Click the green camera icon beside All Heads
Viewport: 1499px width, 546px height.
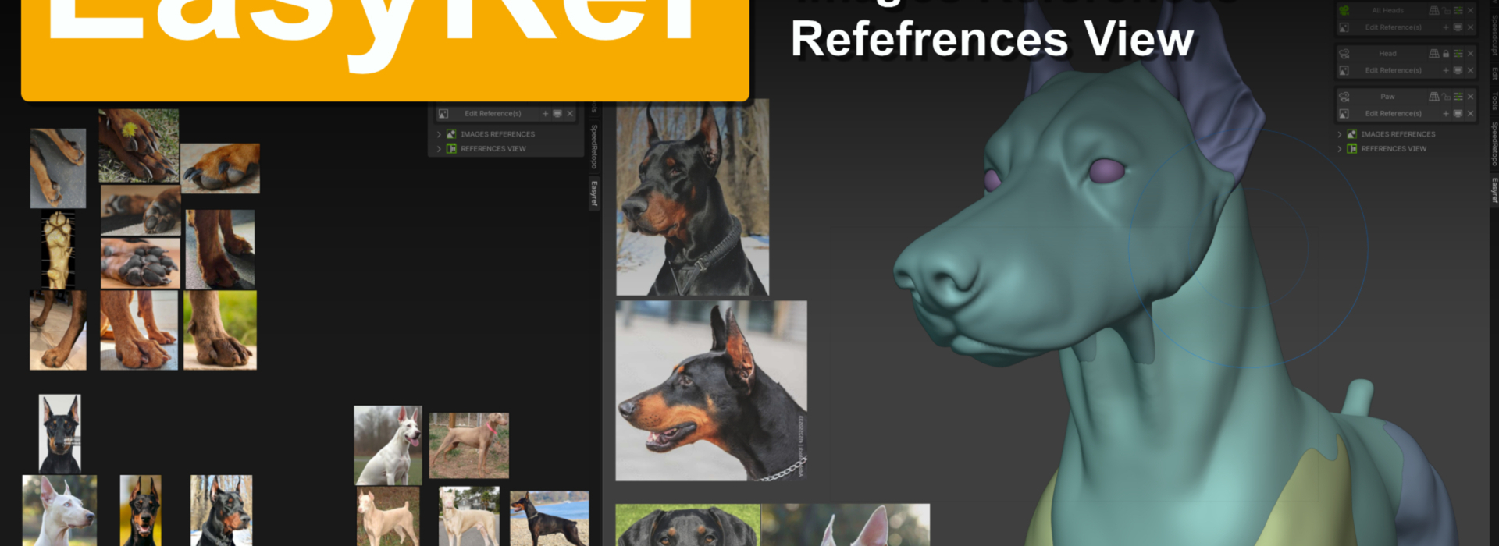click(1344, 10)
